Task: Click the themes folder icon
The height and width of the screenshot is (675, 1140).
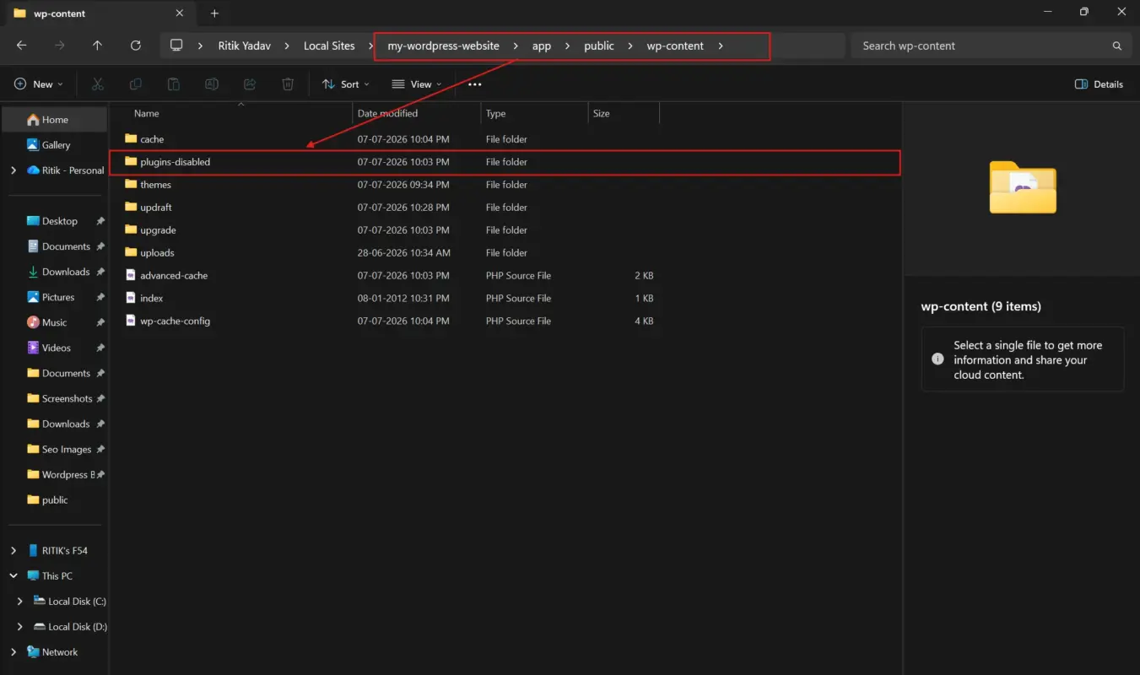Action: click(x=130, y=184)
